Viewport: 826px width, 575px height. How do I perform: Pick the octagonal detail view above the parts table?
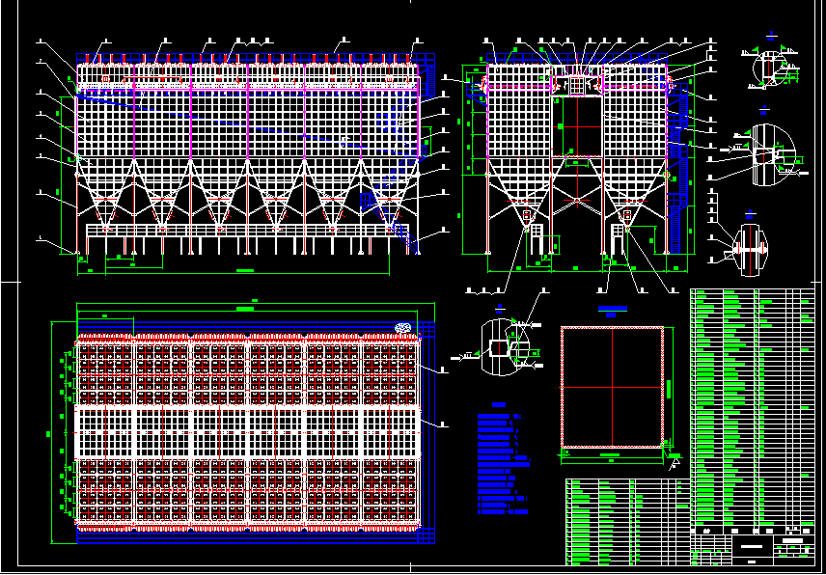751,250
